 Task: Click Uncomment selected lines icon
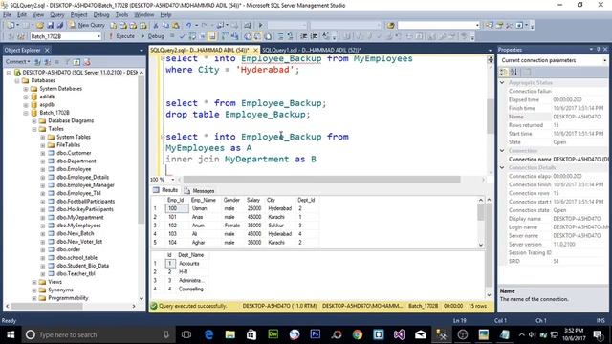tap(290, 36)
